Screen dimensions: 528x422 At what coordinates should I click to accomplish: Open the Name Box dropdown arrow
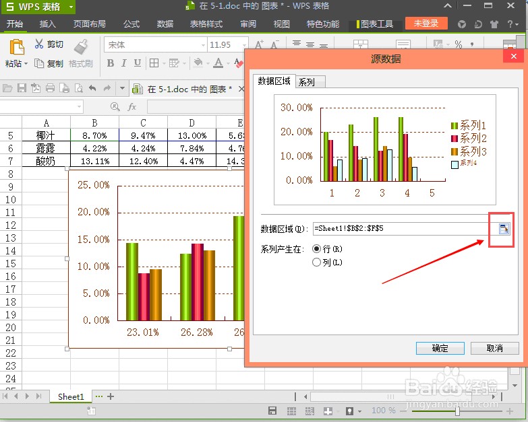tap(79, 107)
